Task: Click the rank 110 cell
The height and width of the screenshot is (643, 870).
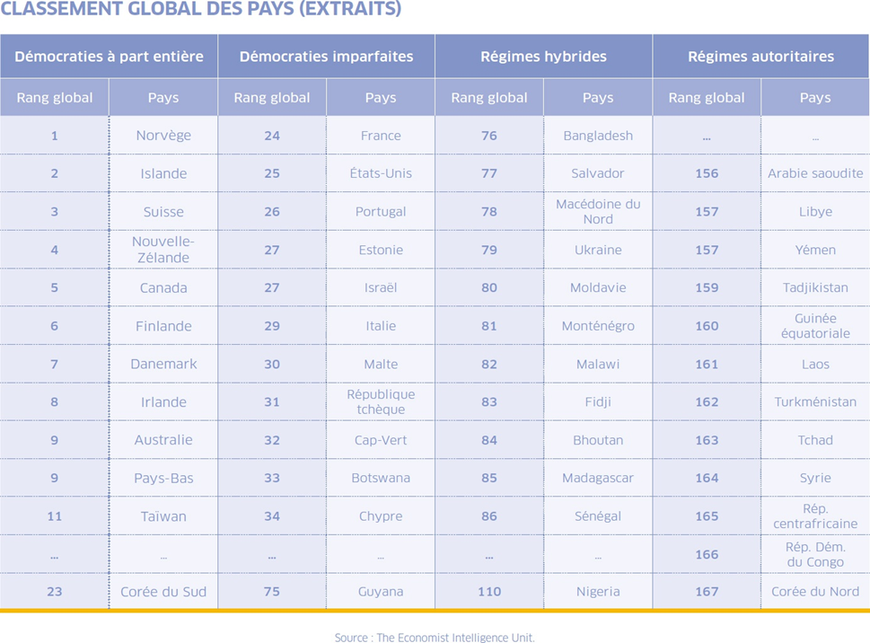Action: click(x=489, y=592)
